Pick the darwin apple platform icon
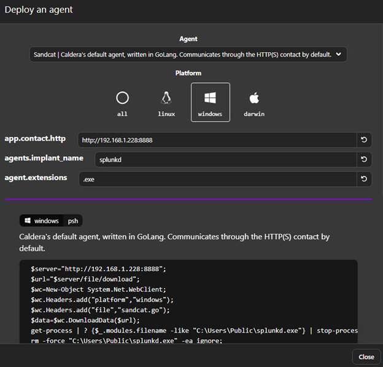Screen dimensions: 383x367 tap(254, 98)
